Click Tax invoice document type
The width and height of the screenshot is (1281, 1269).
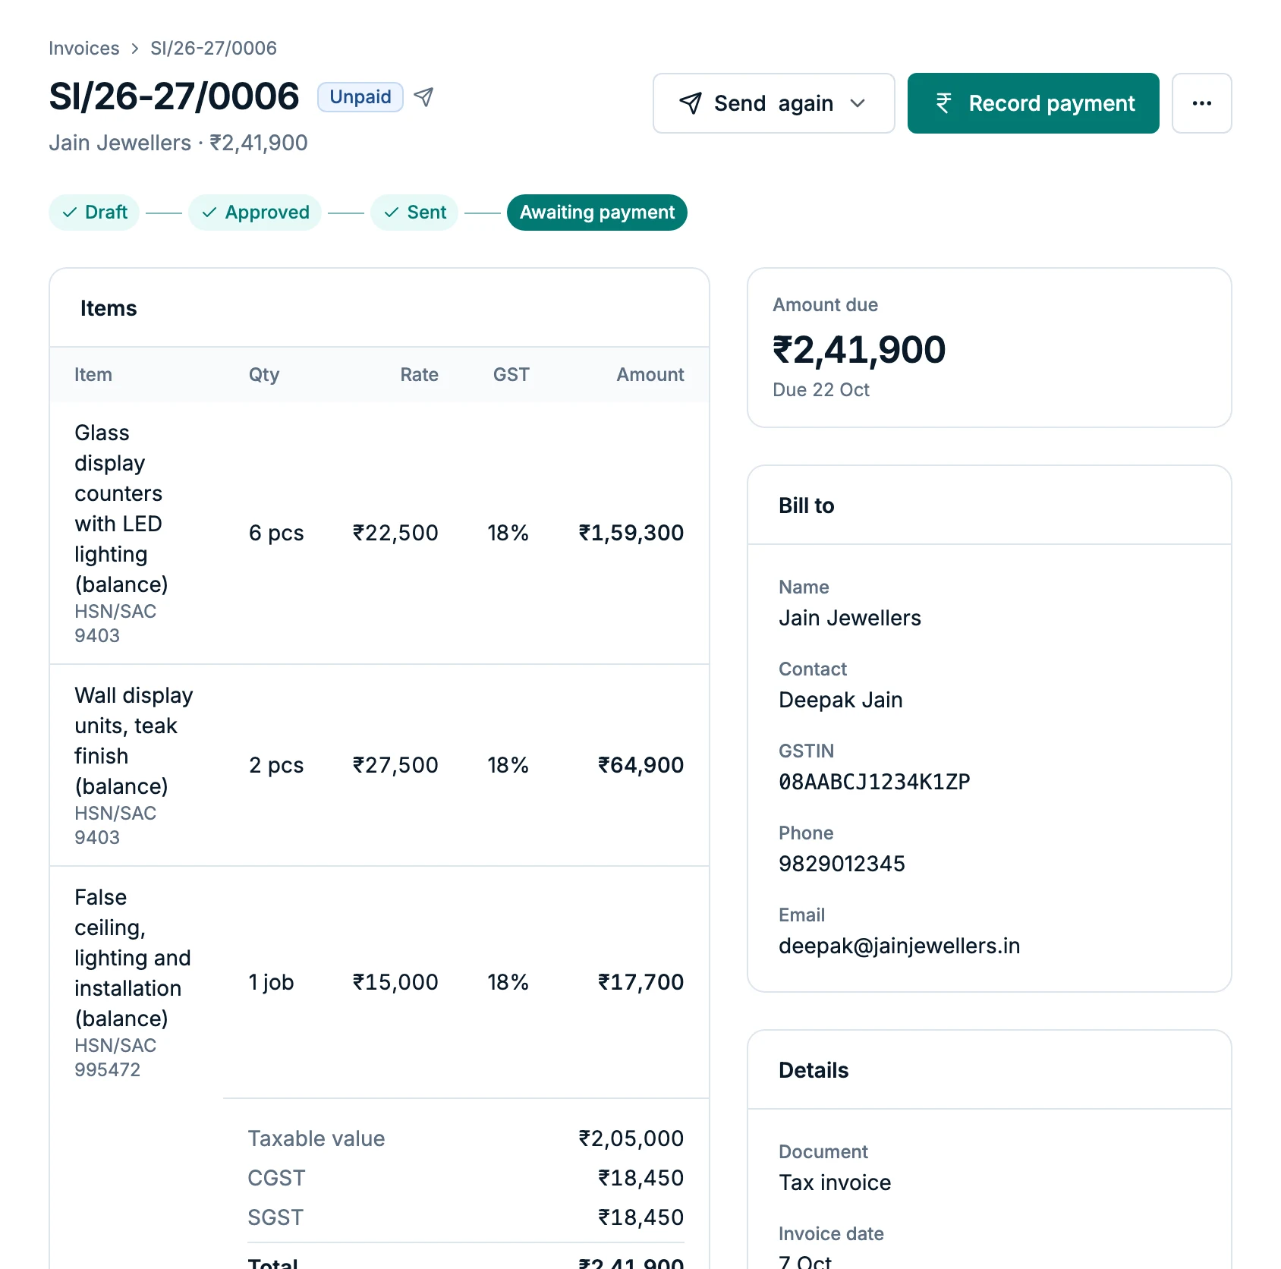click(835, 1183)
